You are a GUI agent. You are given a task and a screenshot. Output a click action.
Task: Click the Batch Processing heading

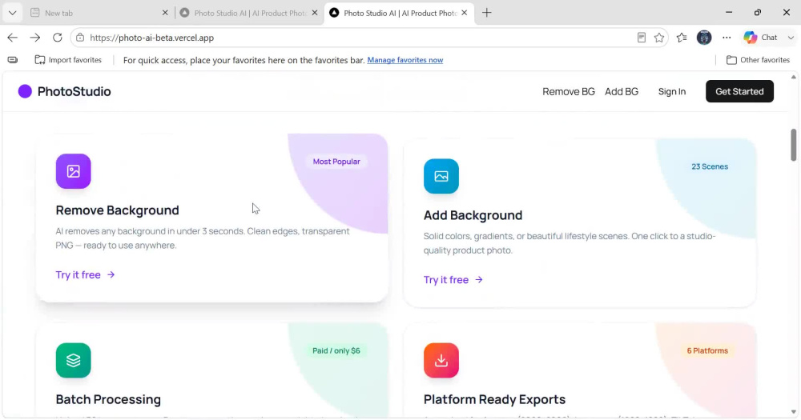click(108, 399)
